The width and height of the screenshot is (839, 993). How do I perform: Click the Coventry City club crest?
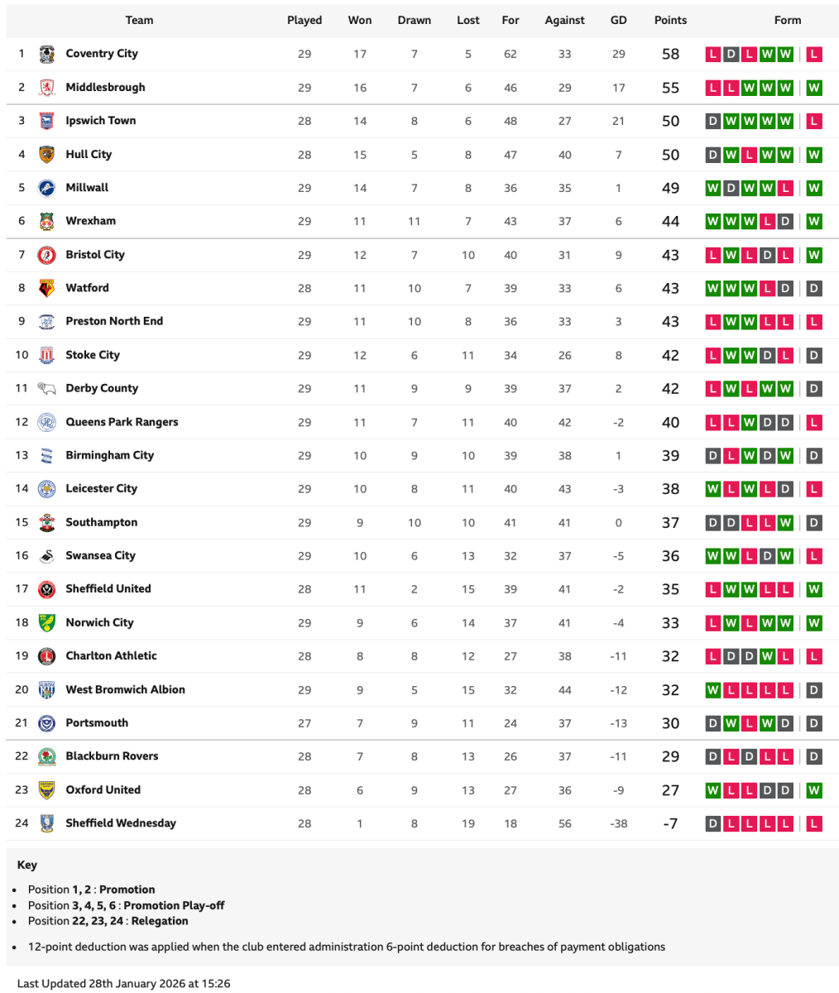[46, 54]
